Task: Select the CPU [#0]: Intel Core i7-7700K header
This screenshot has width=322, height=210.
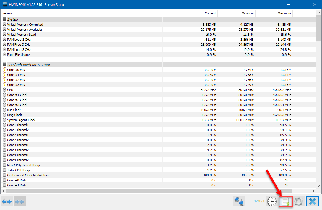Action: coord(158,65)
